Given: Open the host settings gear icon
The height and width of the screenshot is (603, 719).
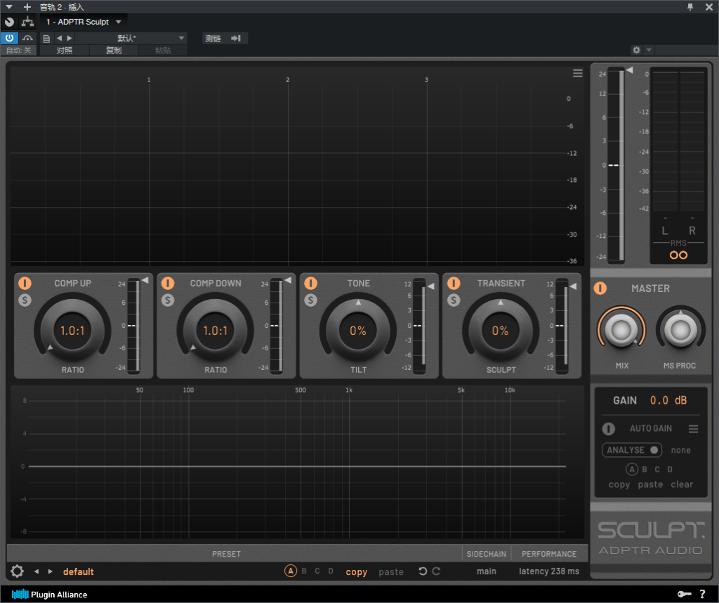Looking at the screenshot, I should [636, 50].
